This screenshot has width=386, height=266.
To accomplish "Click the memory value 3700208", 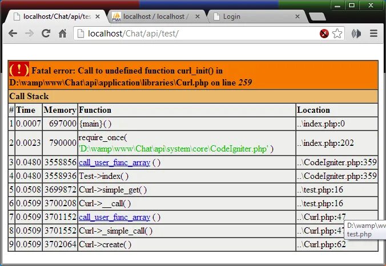I will (x=61, y=203).
